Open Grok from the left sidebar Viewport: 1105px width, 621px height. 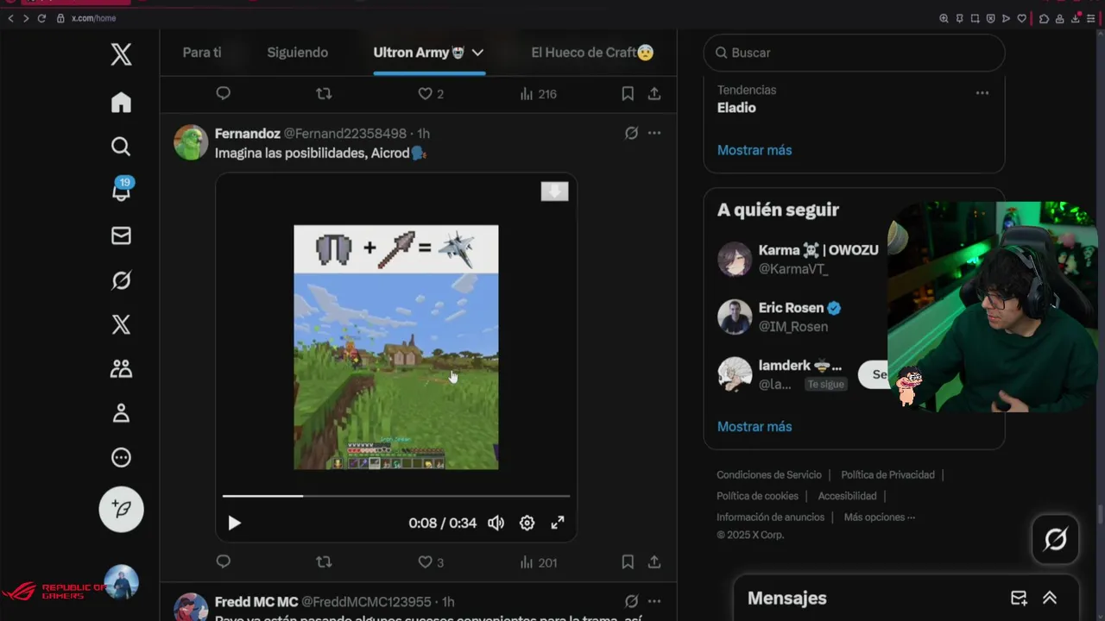[x=121, y=280]
